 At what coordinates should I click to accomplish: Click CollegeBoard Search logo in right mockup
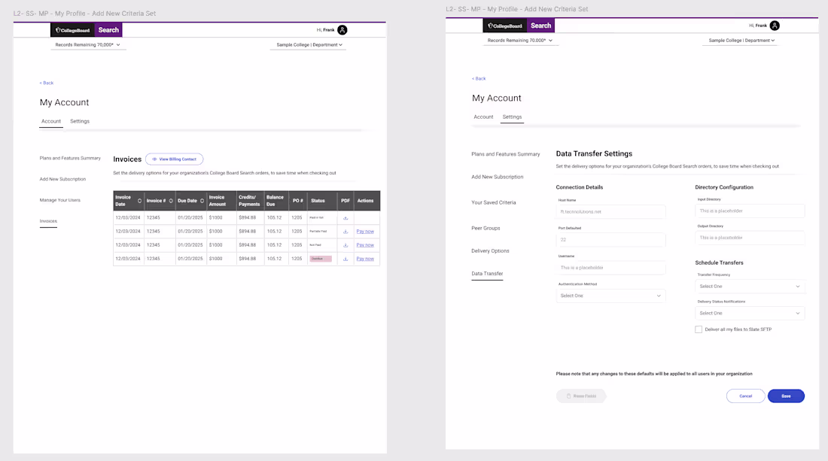[x=519, y=26]
